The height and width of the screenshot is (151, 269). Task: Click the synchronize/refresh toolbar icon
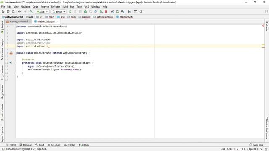(13, 12)
